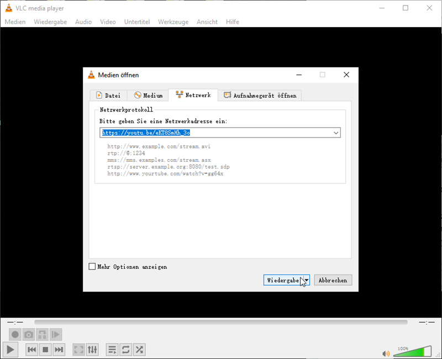The height and width of the screenshot is (359, 442).
Task: Open the Untertitel menu
Action: (x=137, y=22)
